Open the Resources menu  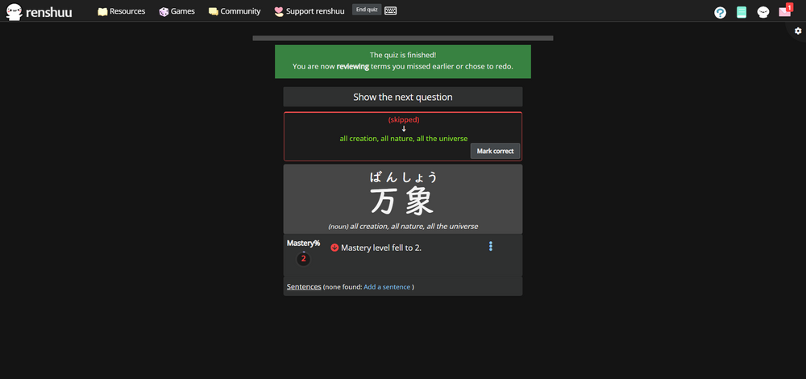coord(122,11)
